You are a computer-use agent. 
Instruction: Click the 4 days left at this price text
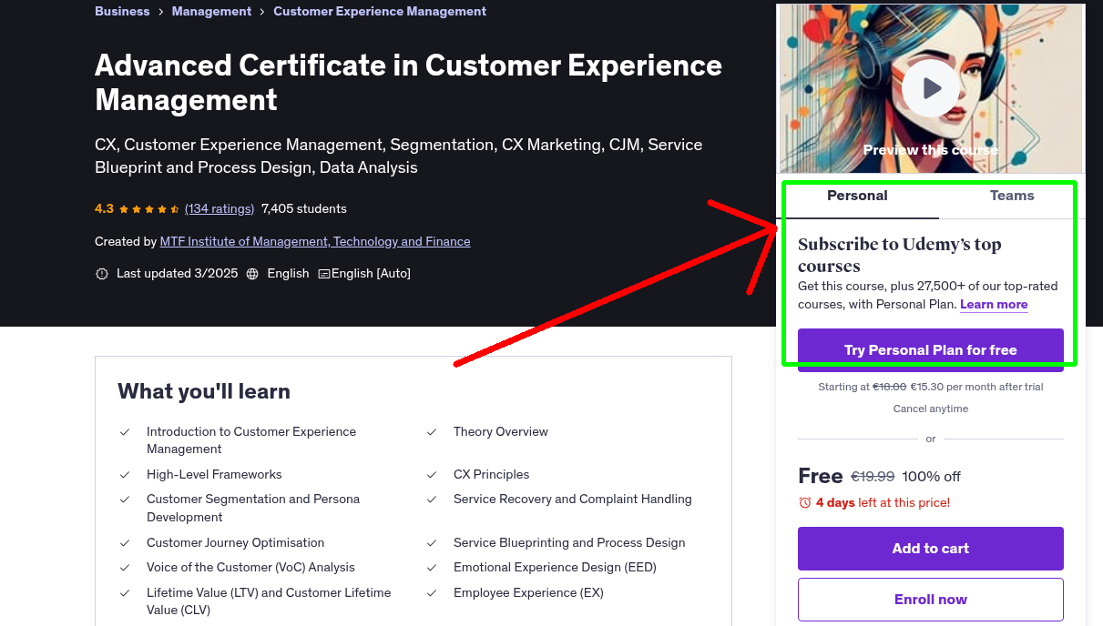883,502
